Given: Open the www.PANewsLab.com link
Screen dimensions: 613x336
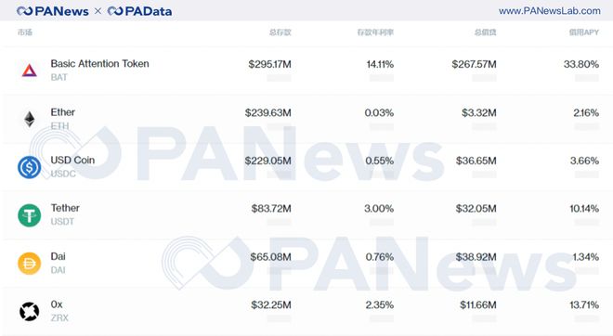Looking at the screenshot, I should [549, 11].
